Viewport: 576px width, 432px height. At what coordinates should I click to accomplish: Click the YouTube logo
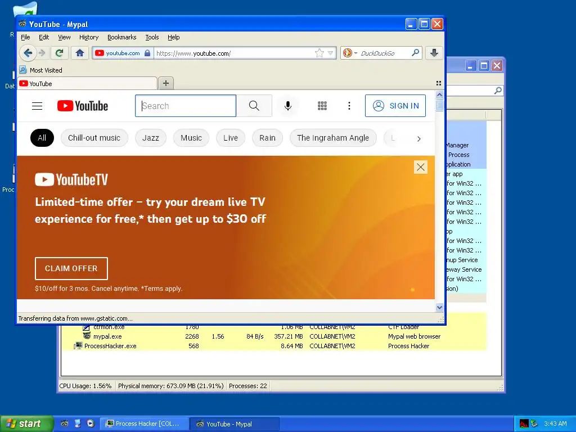pos(83,106)
